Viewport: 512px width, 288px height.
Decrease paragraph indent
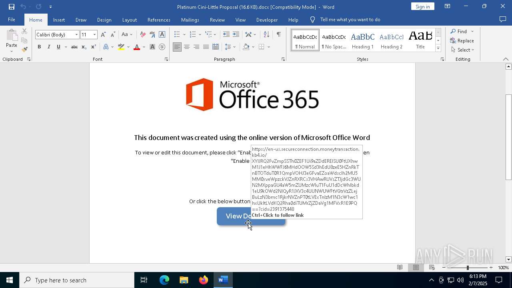[x=226, y=35]
